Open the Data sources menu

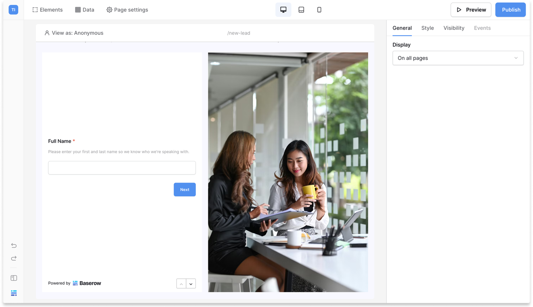click(85, 10)
